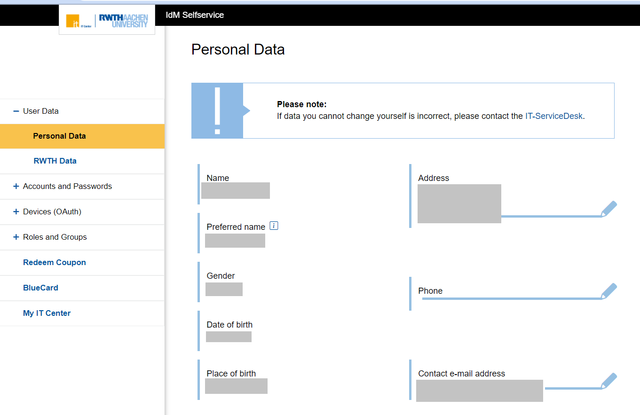The height and width of the screenshot is (415, 640).
Task: Open the info tooltip next to Preferred name
Action: click(x=274, y=225)
